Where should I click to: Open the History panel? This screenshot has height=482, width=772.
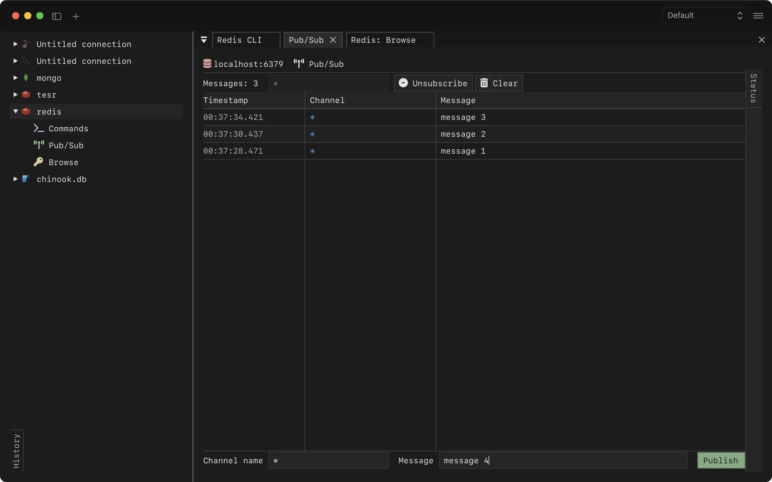(x=17, y=451)
